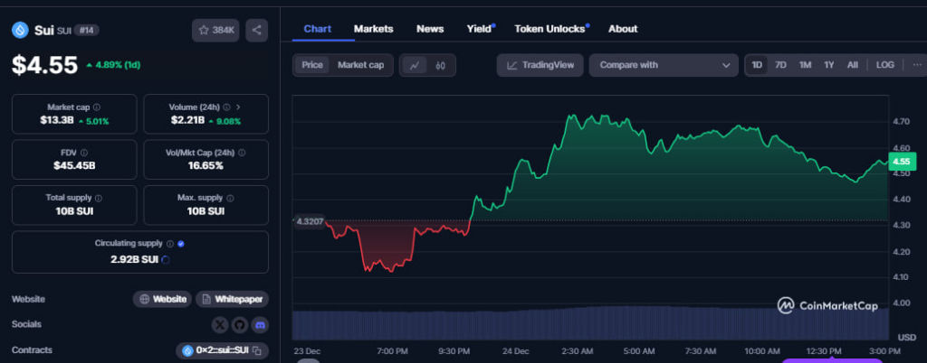Switch to the About tab
The width and height of the screenshot is (927, 363).
[x=623, y=29]
